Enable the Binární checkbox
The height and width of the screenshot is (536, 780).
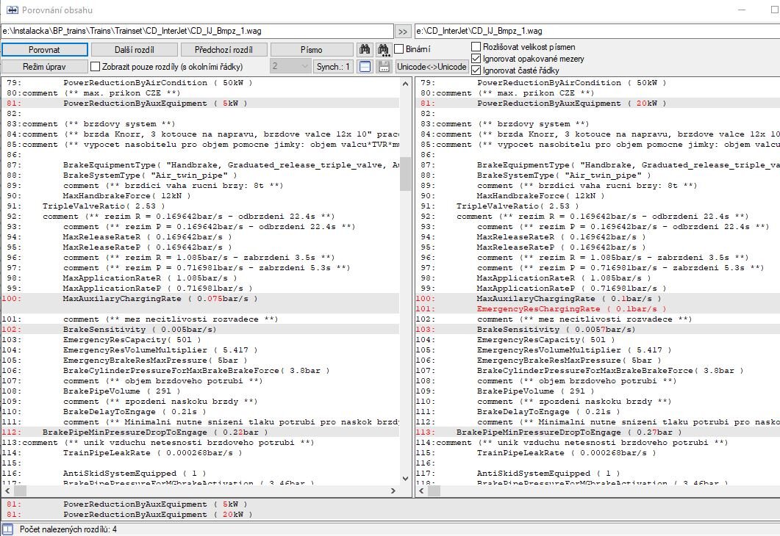pos(399,49)
